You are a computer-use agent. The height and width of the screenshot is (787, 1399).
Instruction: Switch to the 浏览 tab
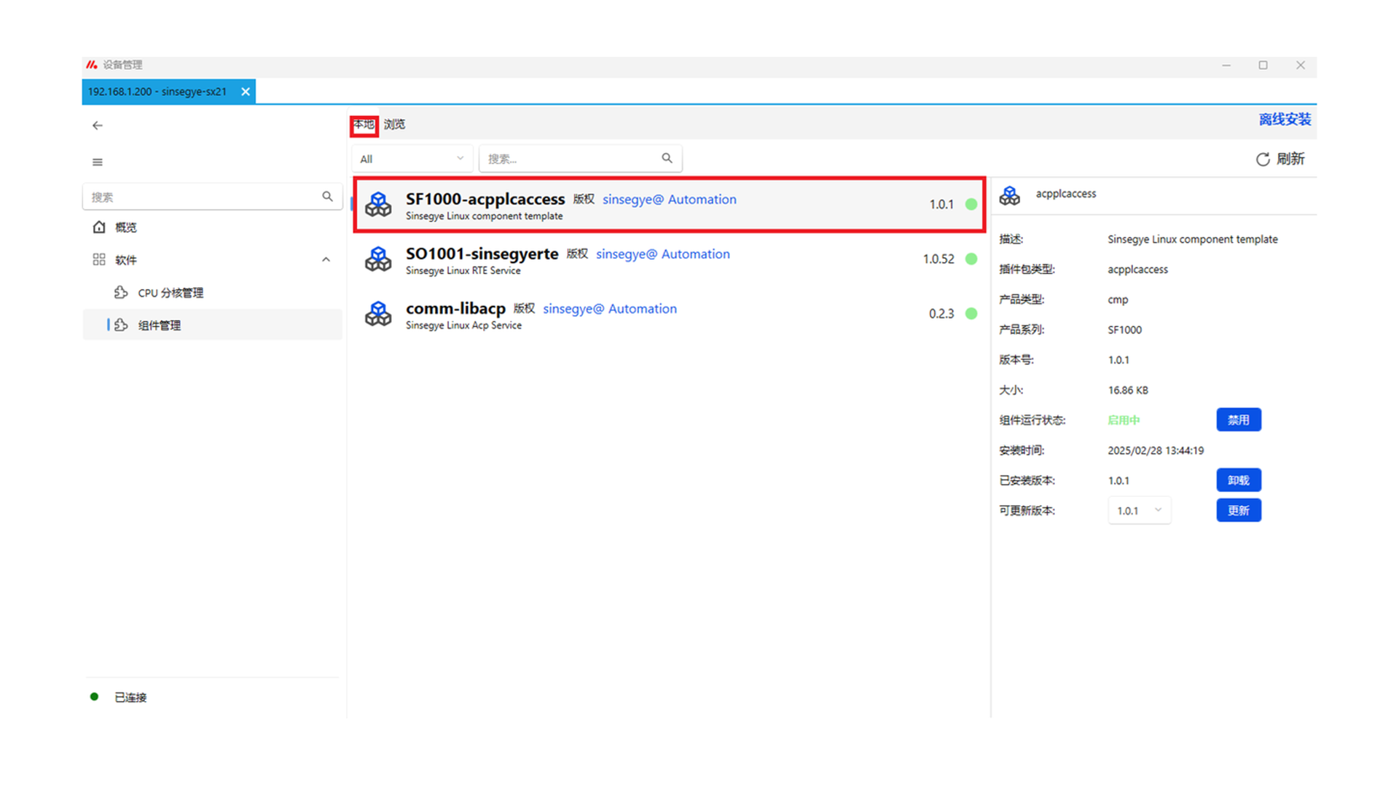pos(395,125)
